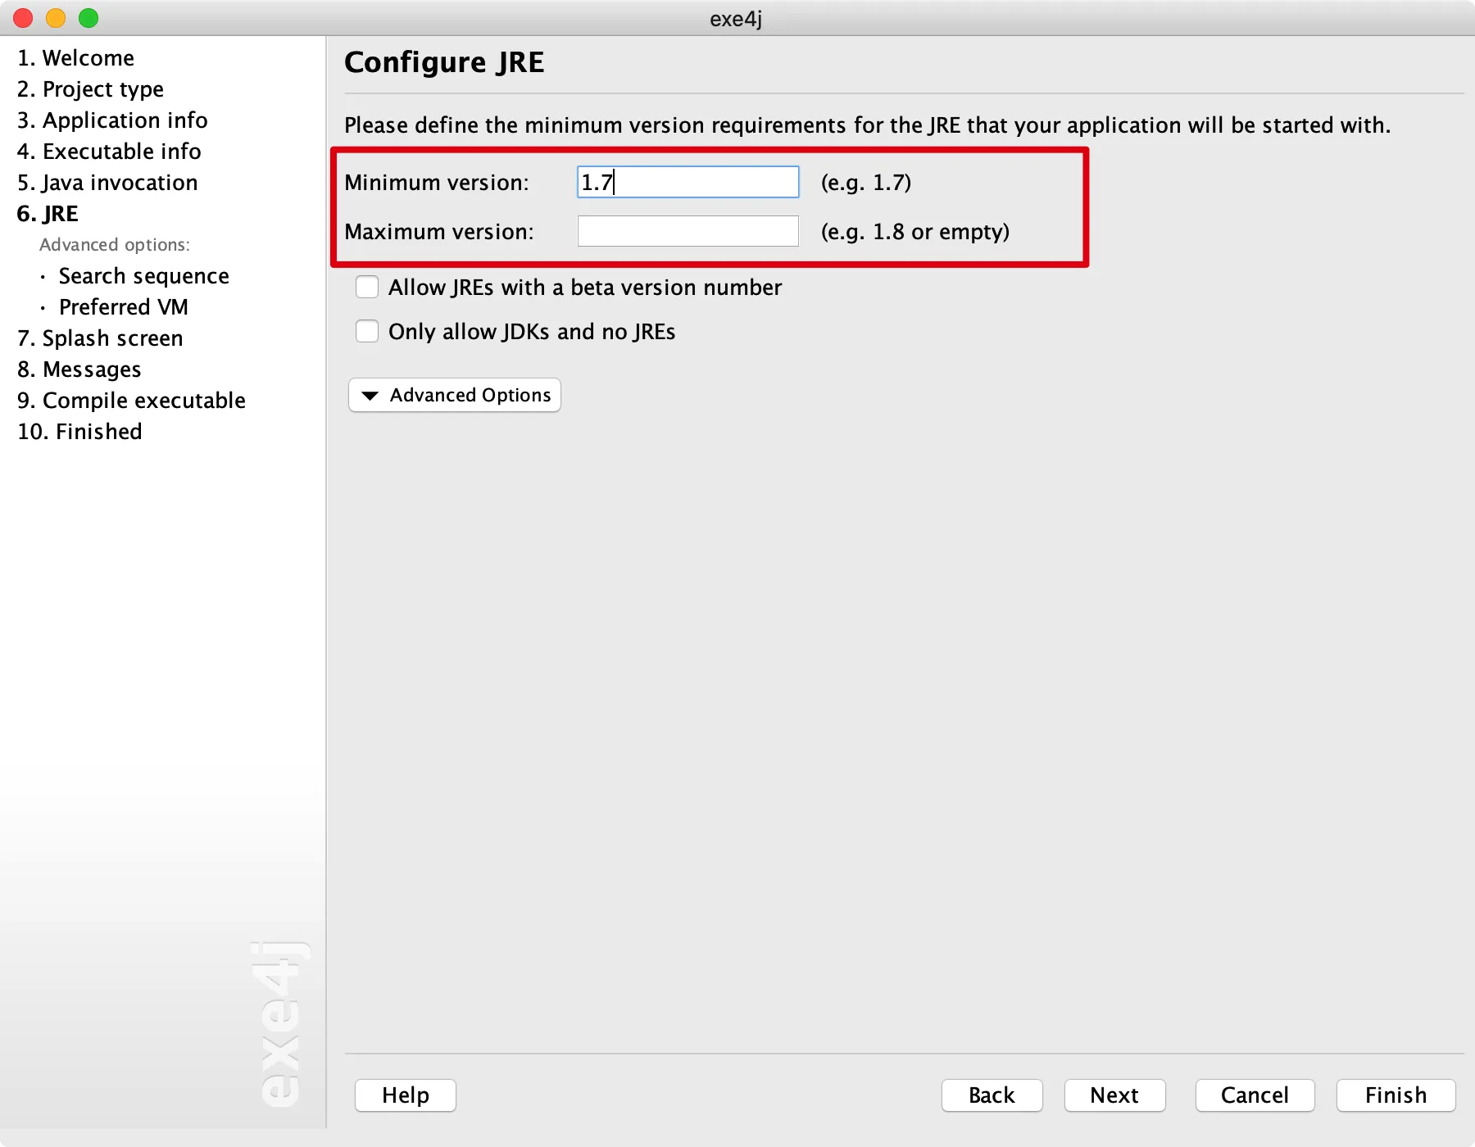Jump to step 1. Welcome

pyautogui.click(x=76, y=58)
